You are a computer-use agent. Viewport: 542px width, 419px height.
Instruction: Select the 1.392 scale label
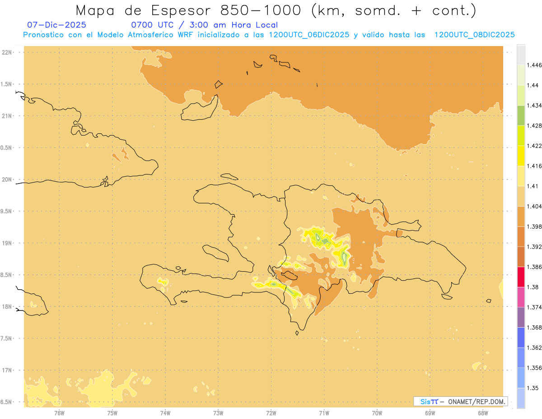(535, 247)
